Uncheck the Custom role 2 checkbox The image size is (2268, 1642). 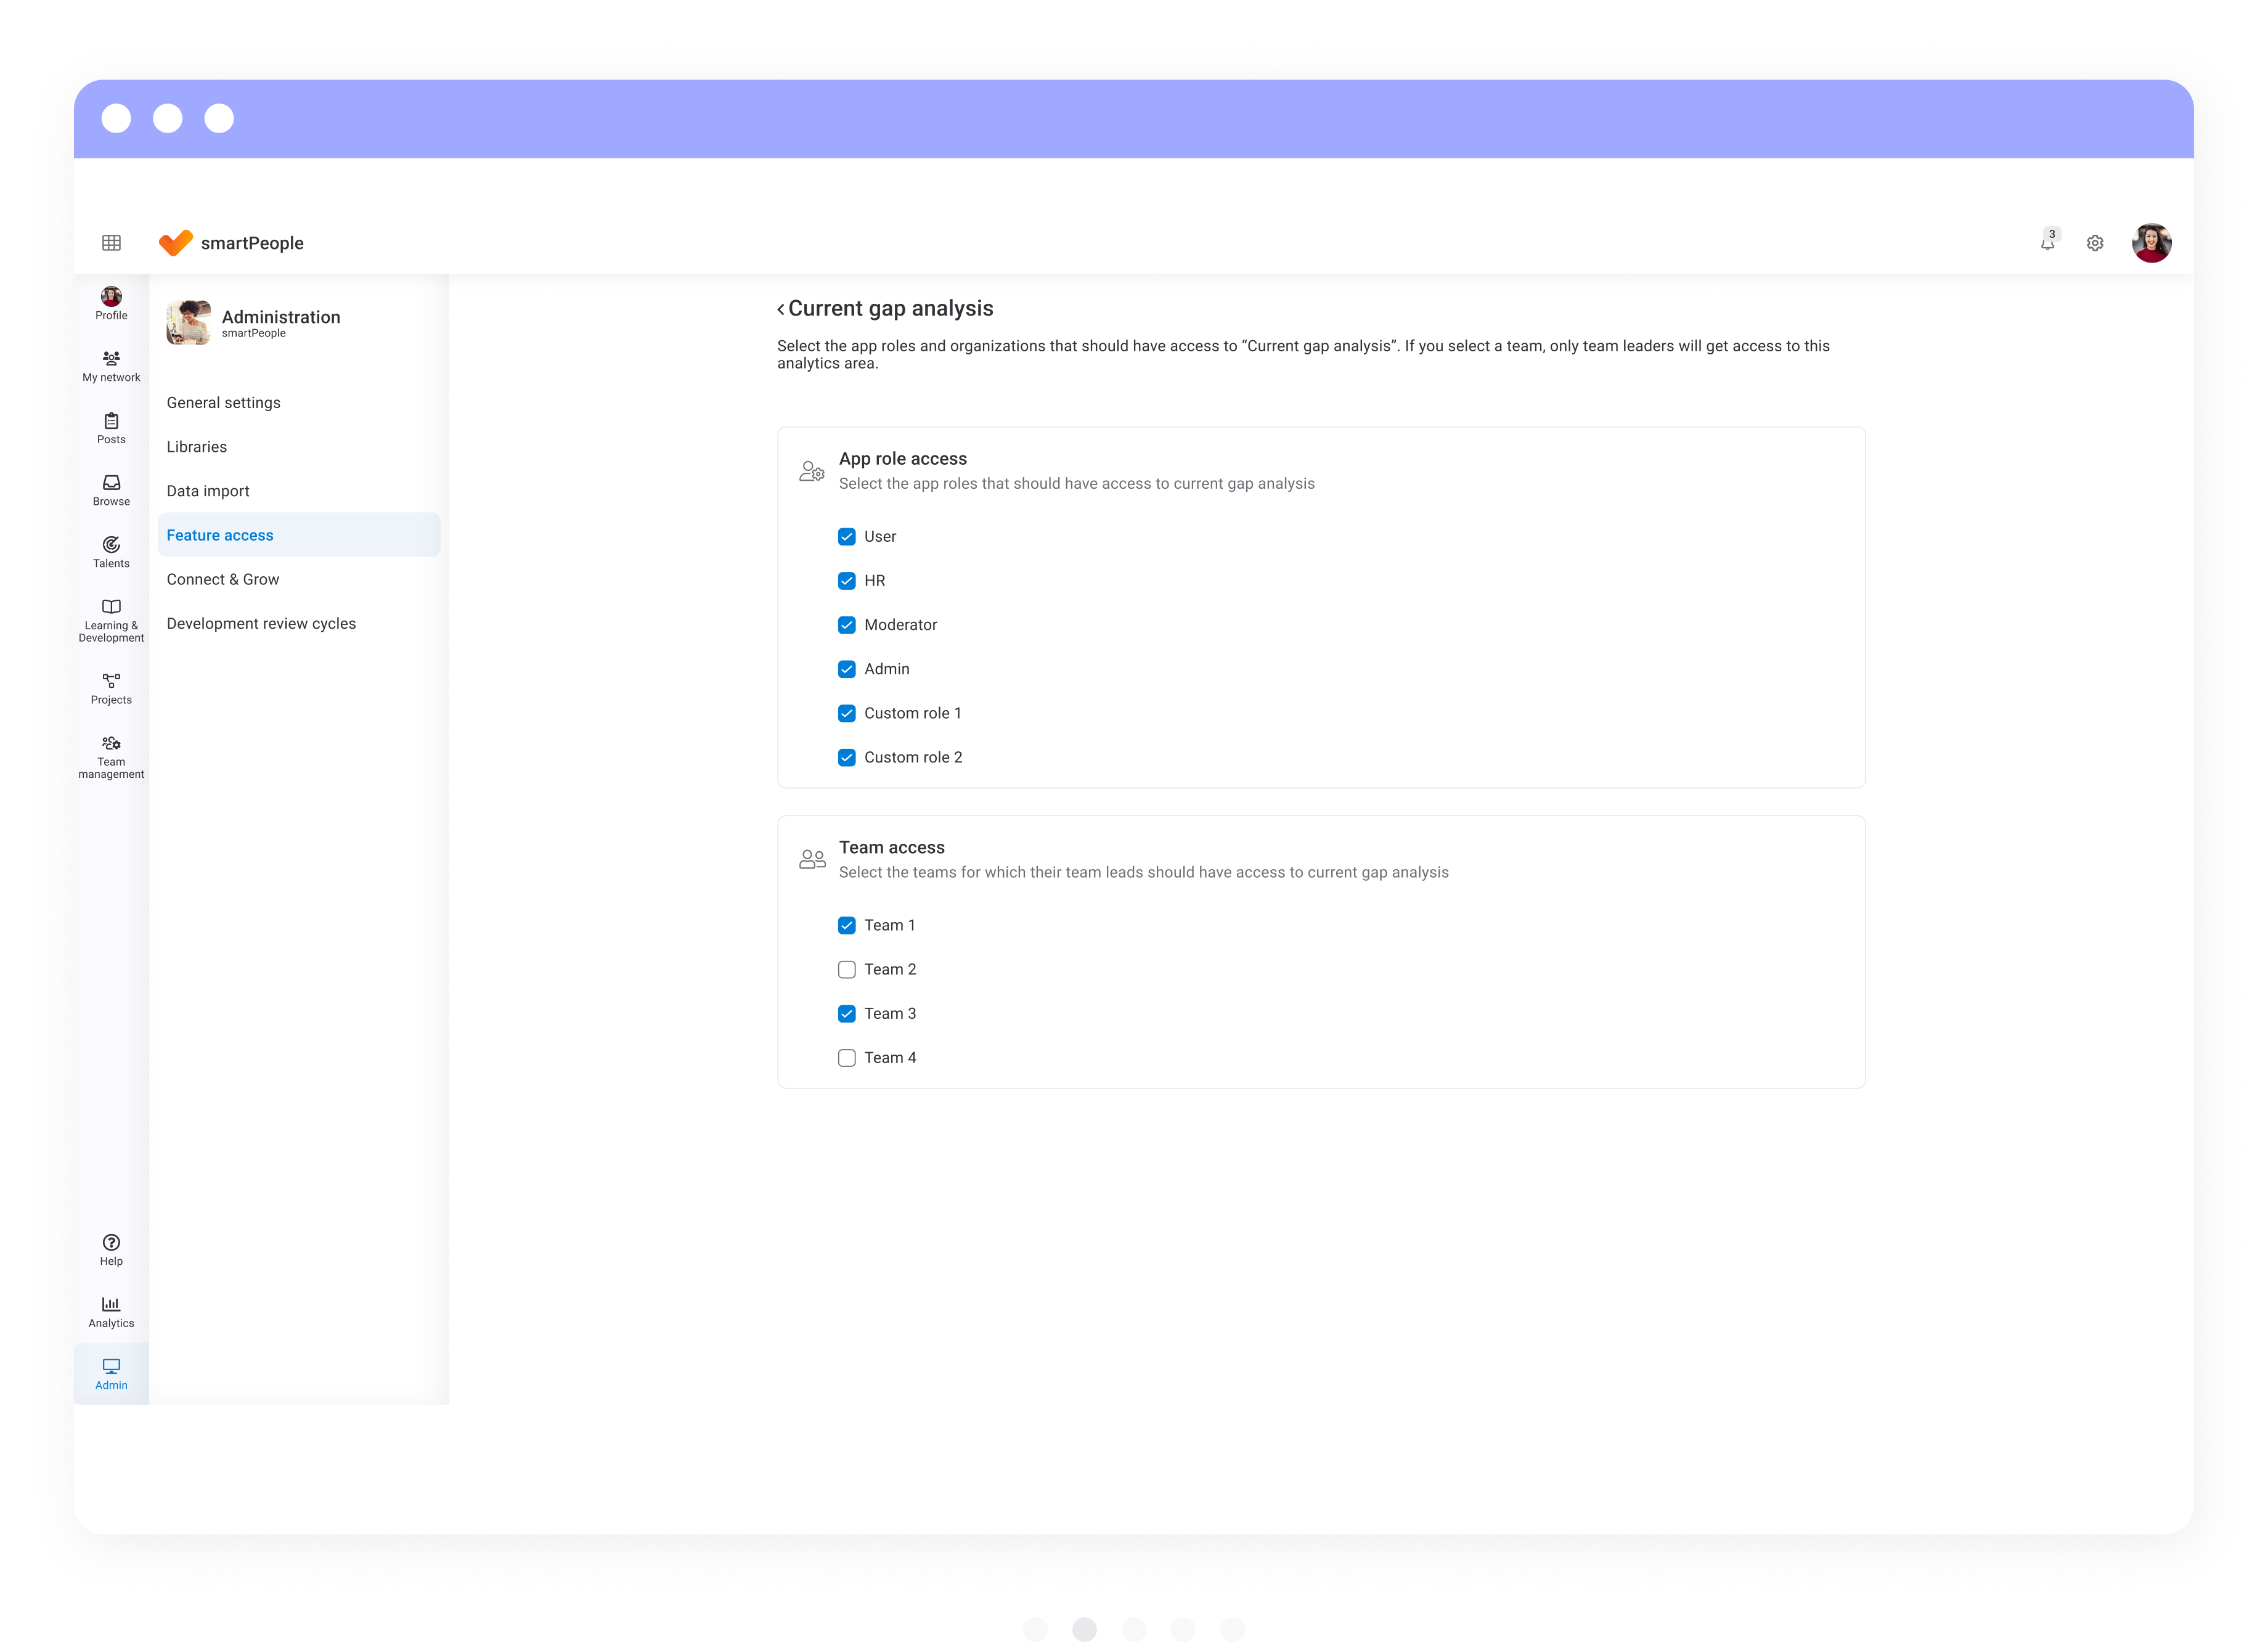(847, 757)
